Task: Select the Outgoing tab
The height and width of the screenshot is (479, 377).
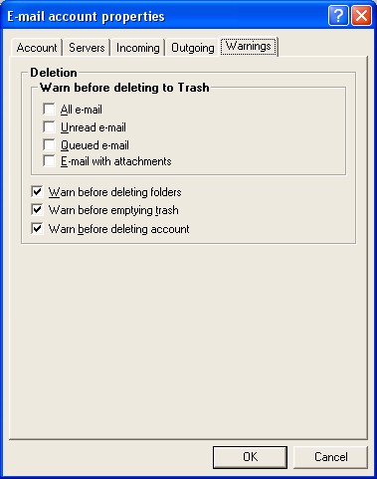Action: point(192,48)
